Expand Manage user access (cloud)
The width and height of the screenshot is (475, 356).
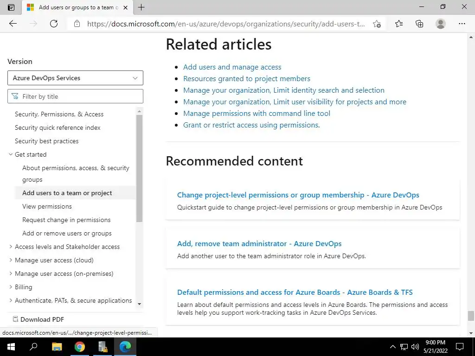coord(11,260)
